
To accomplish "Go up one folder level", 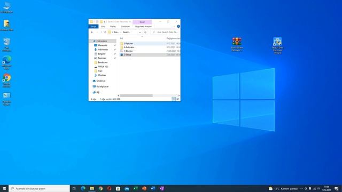I will coord(105,32).
